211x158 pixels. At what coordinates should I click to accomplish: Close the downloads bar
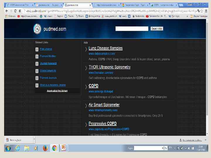(205, 140)
